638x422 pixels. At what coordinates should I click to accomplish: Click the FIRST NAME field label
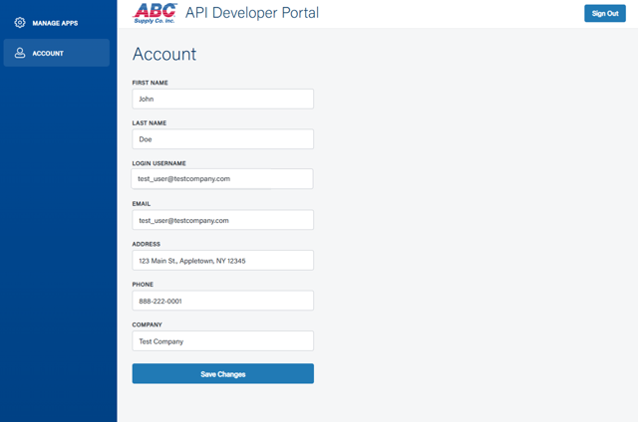pyautogui.click(x=150, y=83)
